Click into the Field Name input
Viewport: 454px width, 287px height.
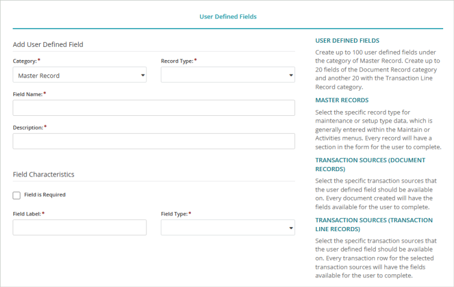(154, 108)
